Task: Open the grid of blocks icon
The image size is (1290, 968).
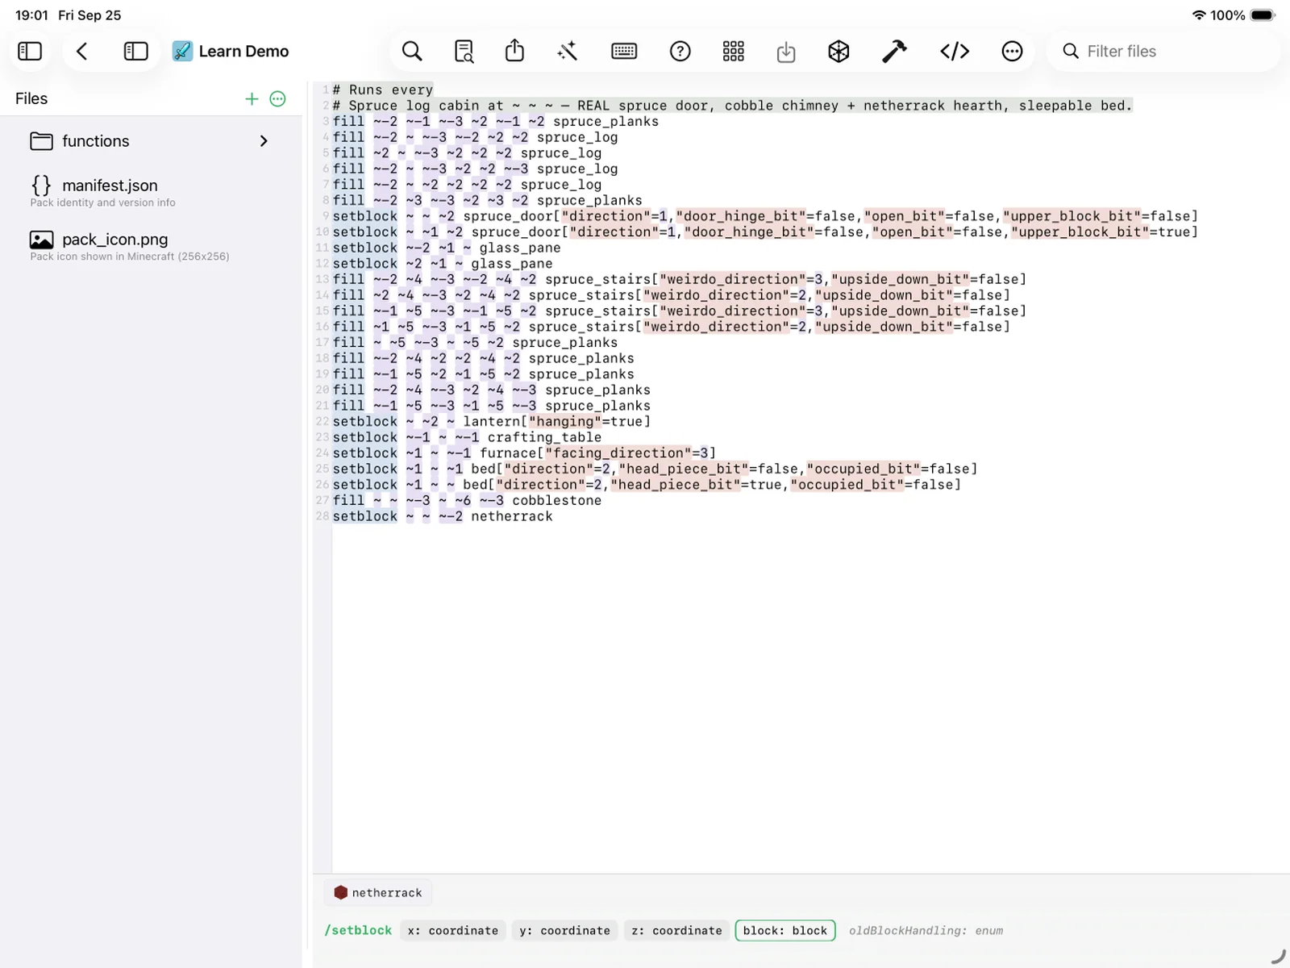Action: click(734, 52)
